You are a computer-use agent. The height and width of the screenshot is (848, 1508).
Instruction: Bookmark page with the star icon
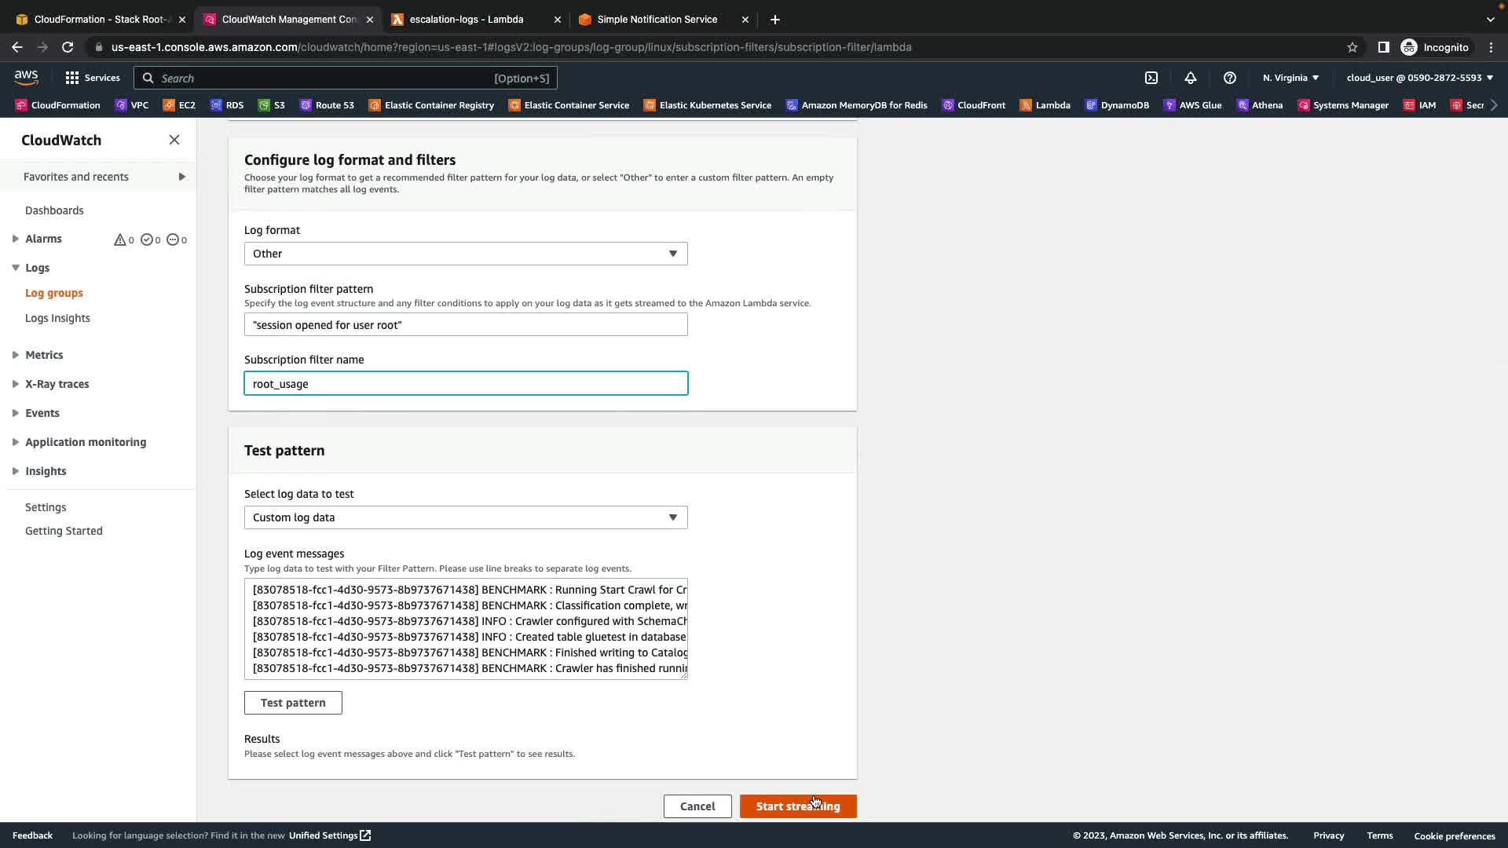tap(1352, 47)
